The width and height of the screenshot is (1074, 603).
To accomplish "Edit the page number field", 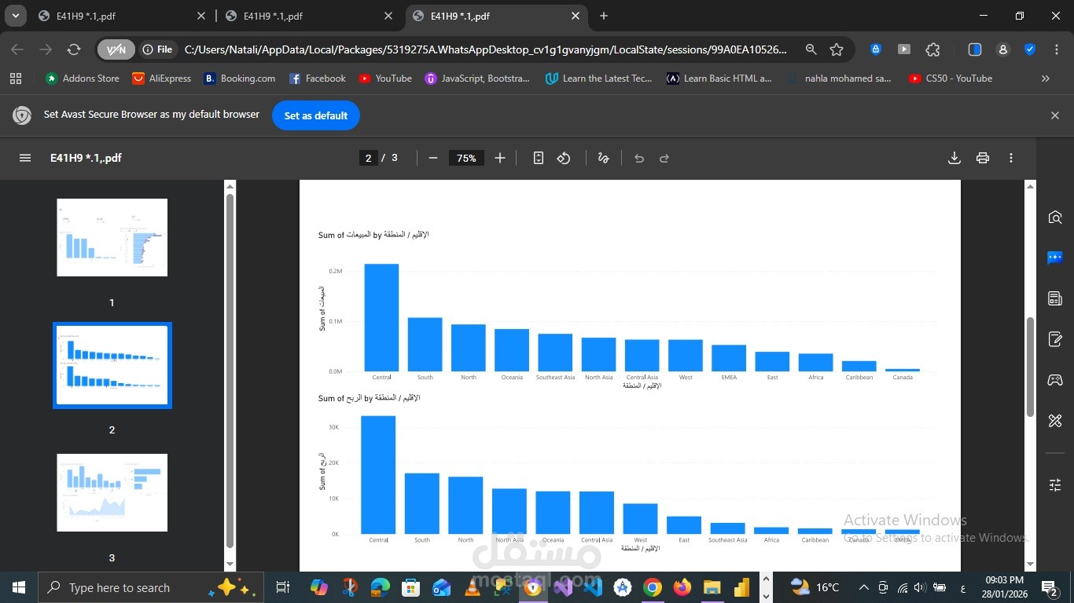I will pos(368,158).
